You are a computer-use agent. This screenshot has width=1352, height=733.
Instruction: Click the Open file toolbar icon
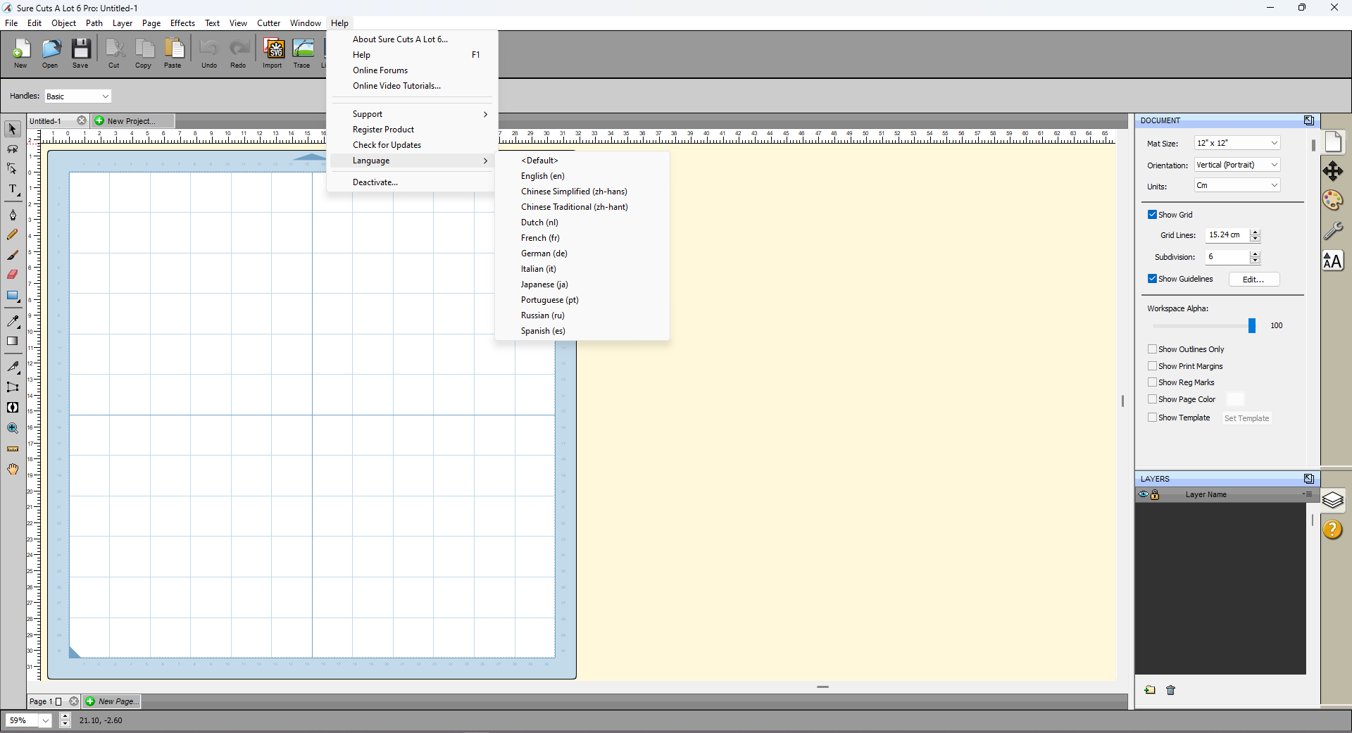coord(50,54)
